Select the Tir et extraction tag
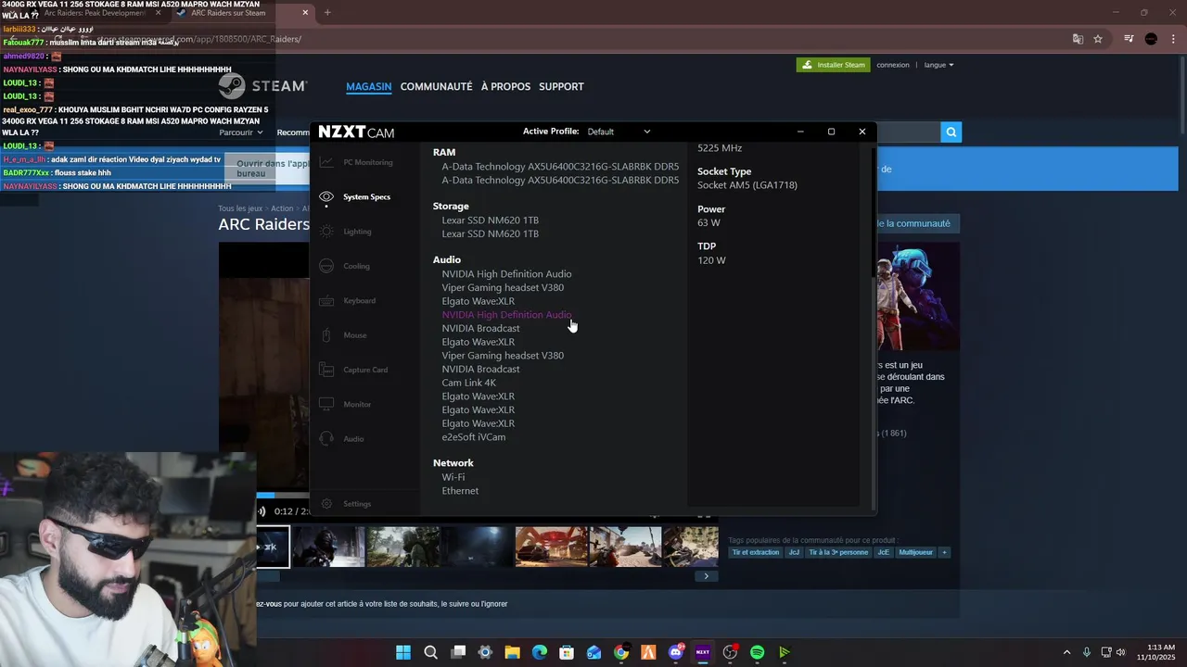1187x667 pixels. [x=756, y=553]
